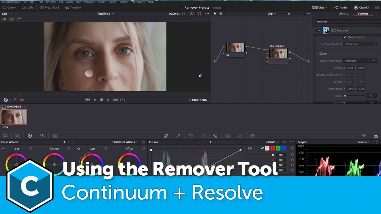Show the Timeline panel button
Screen dimensions: 381x214
[x=73, y=7]
